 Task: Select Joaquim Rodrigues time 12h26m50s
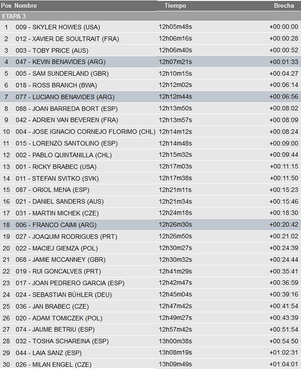[x=175, y=236]
